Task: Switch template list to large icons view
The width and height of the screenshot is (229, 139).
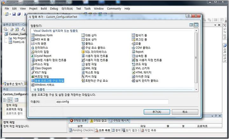Action: pyautogui.click(x=191, y=25)
